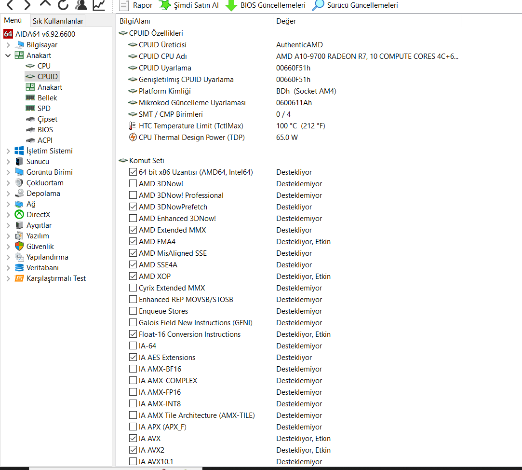The image size is (522, 470).
Task: Open the ACPI tree item
Action: click(45, 140)
